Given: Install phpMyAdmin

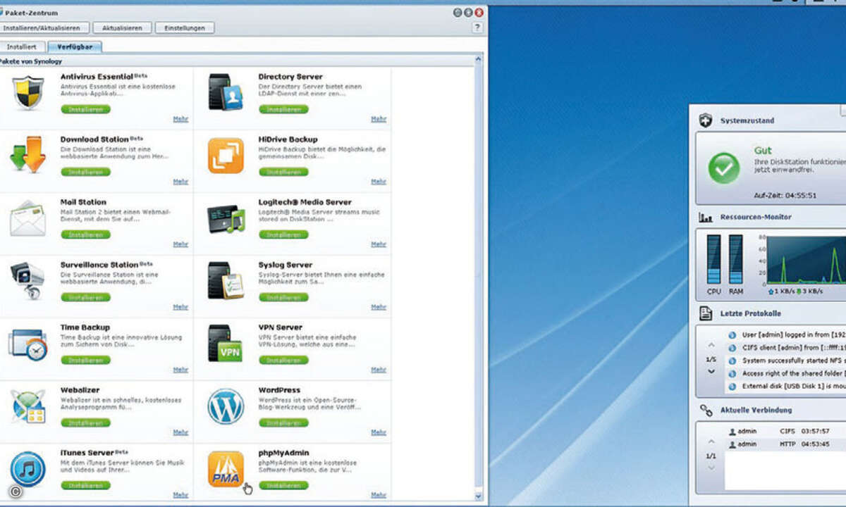Looking at the screenshot, I should [283, 485].
